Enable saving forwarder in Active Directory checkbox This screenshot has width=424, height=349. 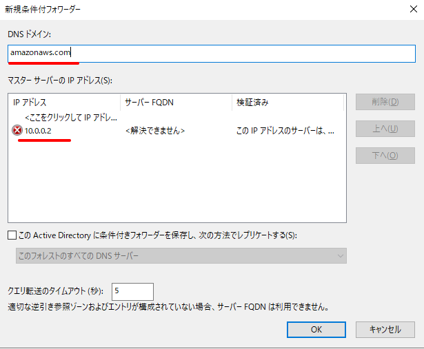coord(12,235)
